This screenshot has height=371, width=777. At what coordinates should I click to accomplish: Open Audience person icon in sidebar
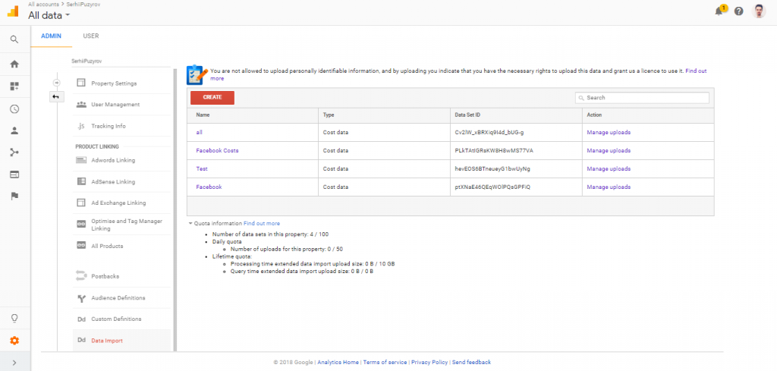point(14,130)
